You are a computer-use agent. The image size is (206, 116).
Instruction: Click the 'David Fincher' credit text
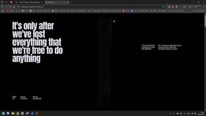click(x=24, y=98)
